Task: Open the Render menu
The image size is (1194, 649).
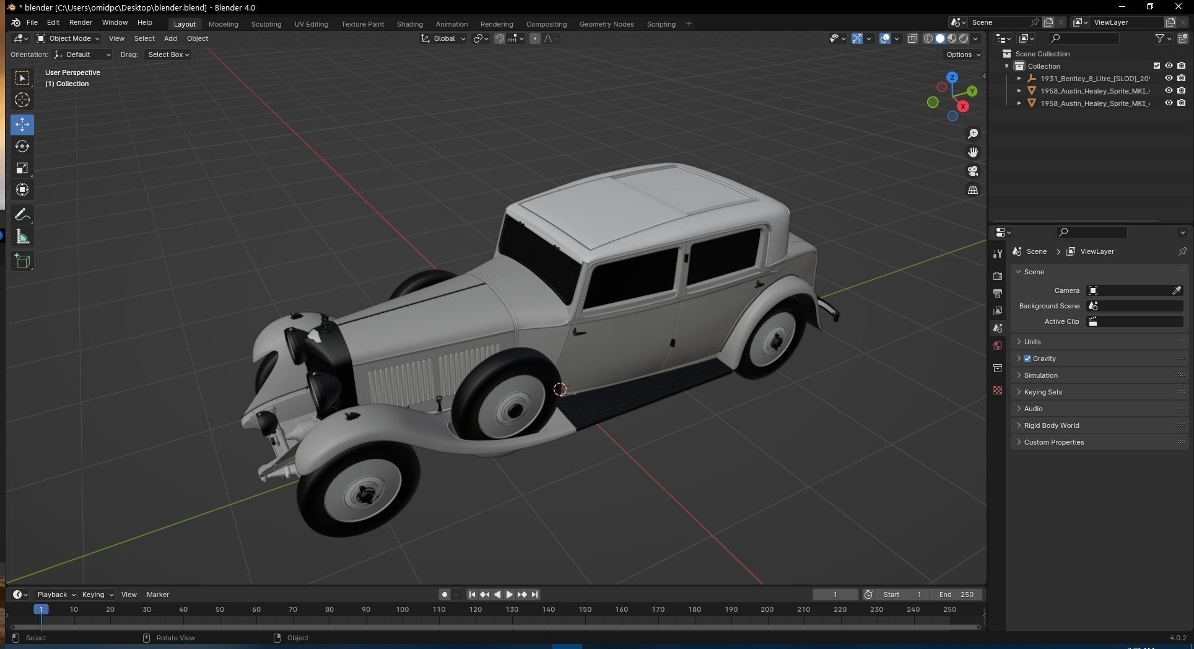Action: tap(81, 22)
